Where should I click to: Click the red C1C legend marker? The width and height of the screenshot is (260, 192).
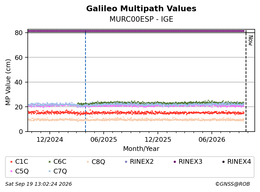coord(11,162)
